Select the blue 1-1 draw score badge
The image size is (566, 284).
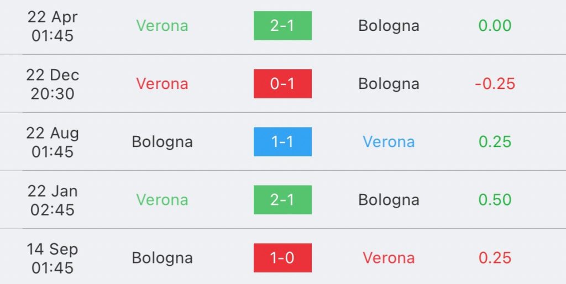(x=282, y=142)
